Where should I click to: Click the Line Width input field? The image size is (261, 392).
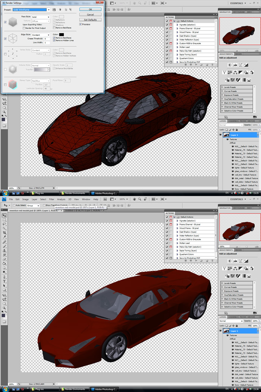click(x=47, y=43)
